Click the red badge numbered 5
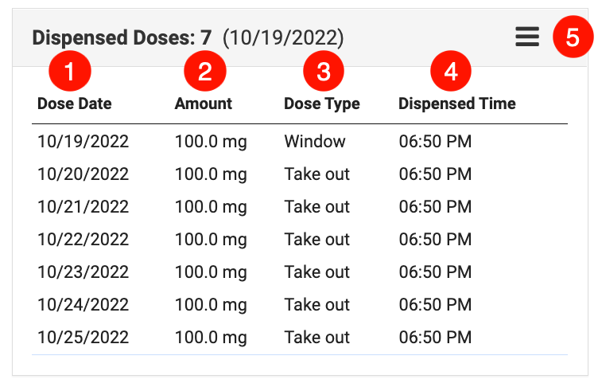 tap(573, 37)
